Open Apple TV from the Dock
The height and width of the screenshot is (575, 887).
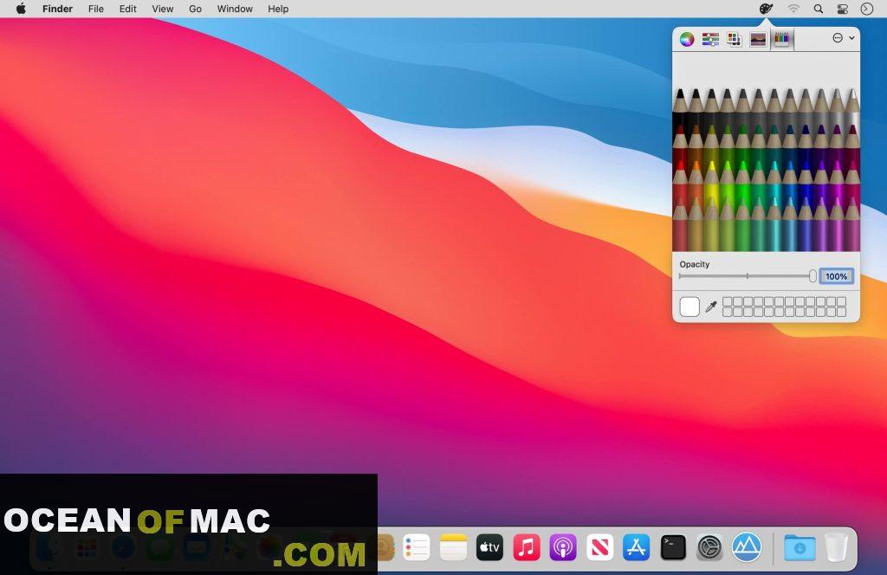coord(490,547)
